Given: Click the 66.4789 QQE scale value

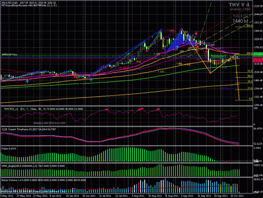Looking at the screenshot, I should 258,128.
